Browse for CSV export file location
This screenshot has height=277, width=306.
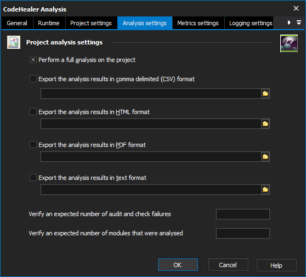coord(265,93)
